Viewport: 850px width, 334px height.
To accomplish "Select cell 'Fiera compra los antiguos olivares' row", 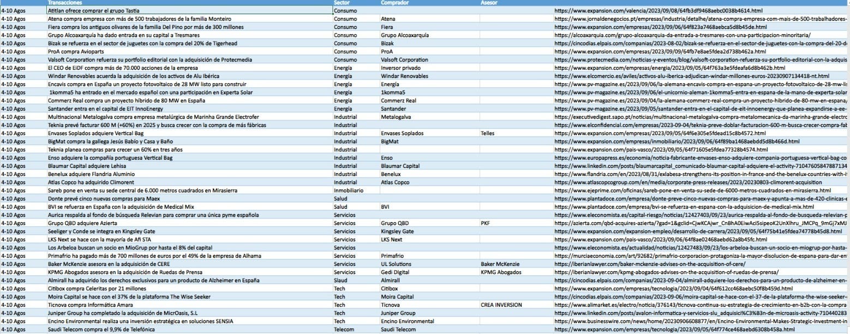I will click(189, 26).
